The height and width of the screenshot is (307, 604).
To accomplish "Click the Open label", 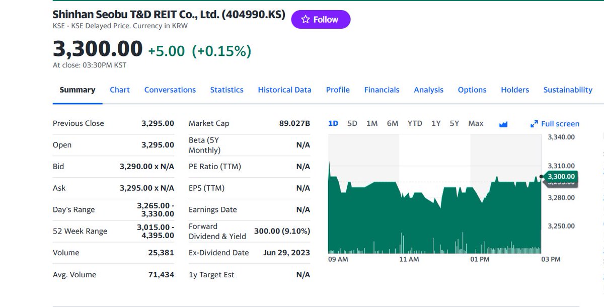I will [x=62, y=145].
